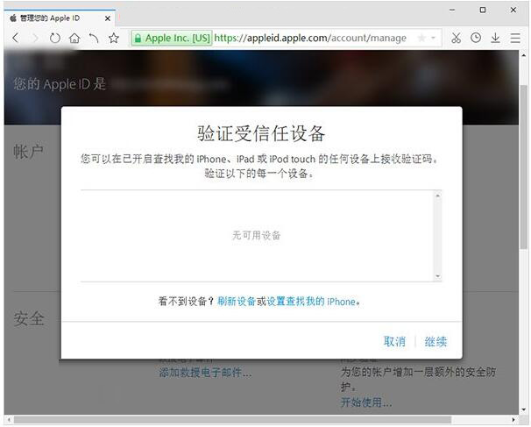This screenshot has width=531, height=427.
Task: Click the browser forward arrow
Action: click(x=35, y=38)
